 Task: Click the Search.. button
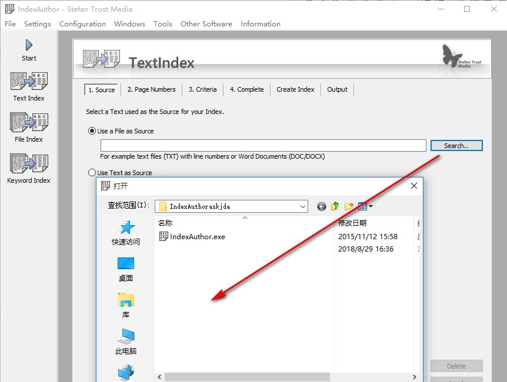point(456,145)
